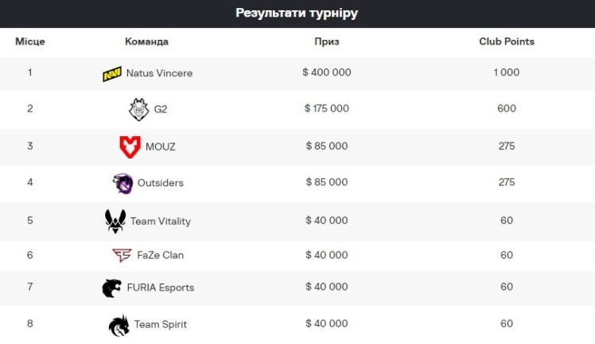Click the G2 team logo
The width and height of the screenshot is (595, 344).
tap(138, 109)
